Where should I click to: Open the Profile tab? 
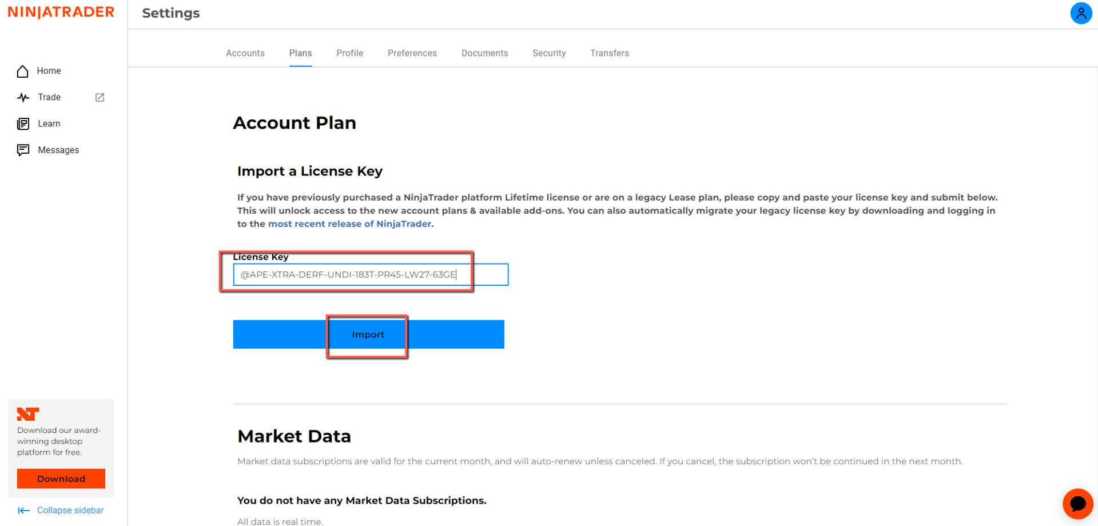pyautogui.click(x=350, y=53)
